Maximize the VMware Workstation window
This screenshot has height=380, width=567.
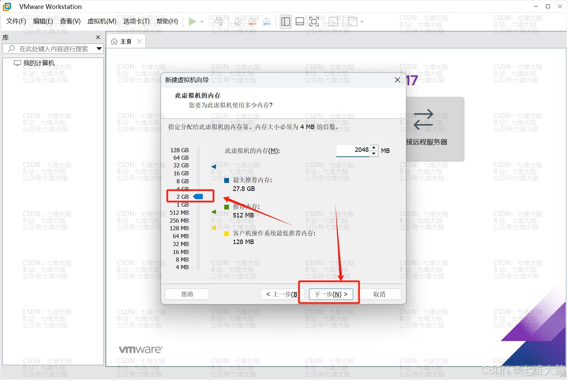[x=548, y=7]
